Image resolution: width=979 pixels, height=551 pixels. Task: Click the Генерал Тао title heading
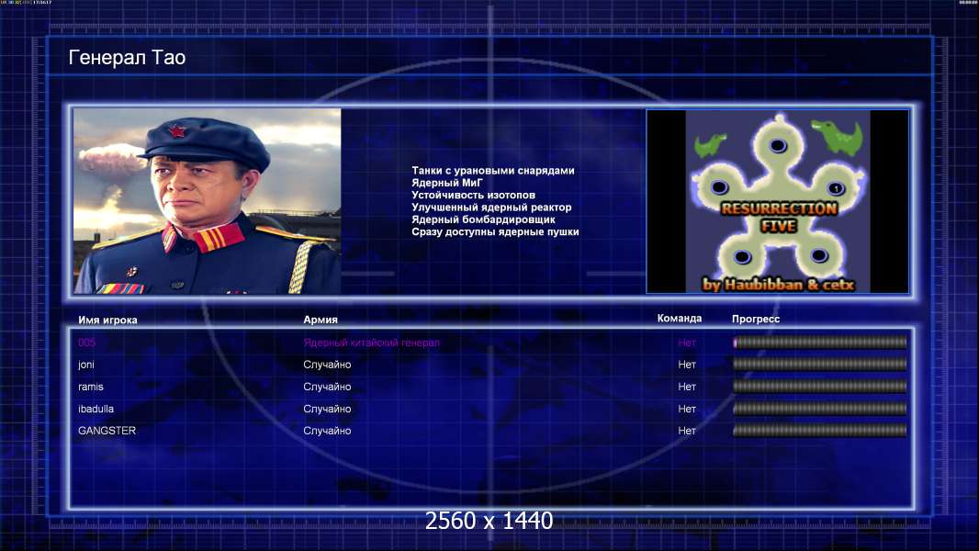coord(127,58)
